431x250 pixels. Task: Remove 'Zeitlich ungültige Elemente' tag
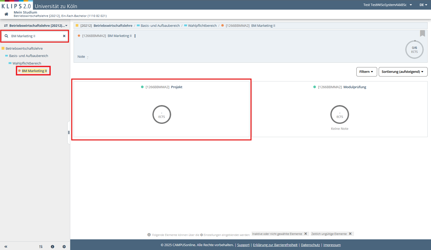click(x=350, y=234)
